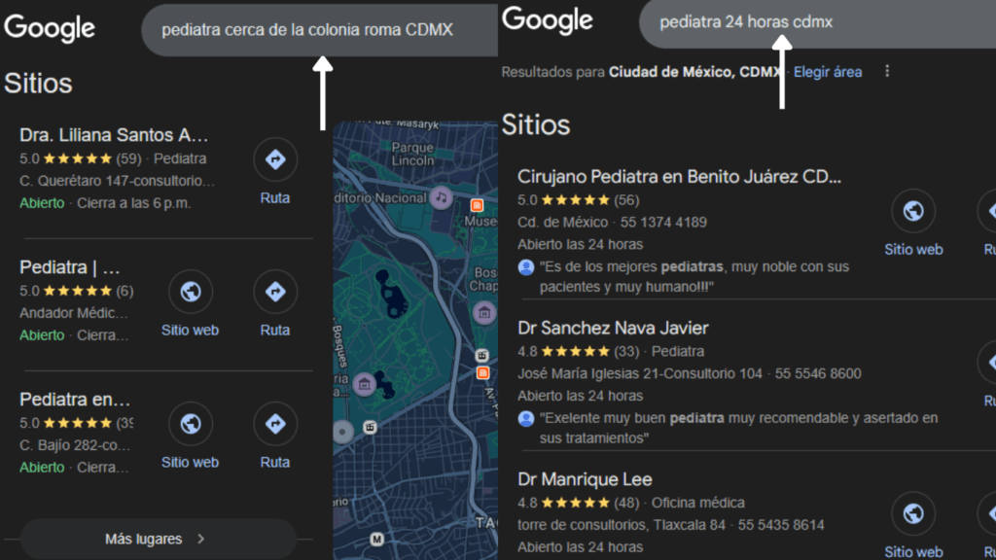This screenshot has width=996, height=560.
Task: Click the reviewer avatar under Cirujano Pediatra review
Action: 526,267
